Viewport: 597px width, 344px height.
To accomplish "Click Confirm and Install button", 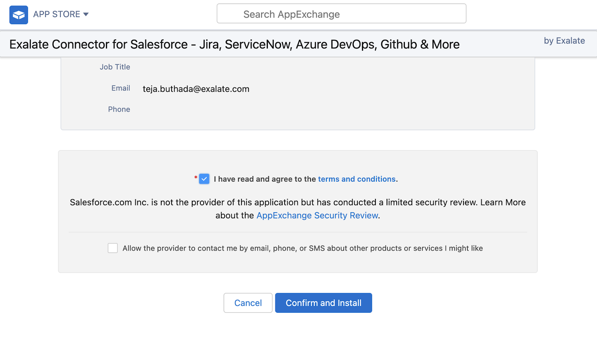I will point(323,303).
